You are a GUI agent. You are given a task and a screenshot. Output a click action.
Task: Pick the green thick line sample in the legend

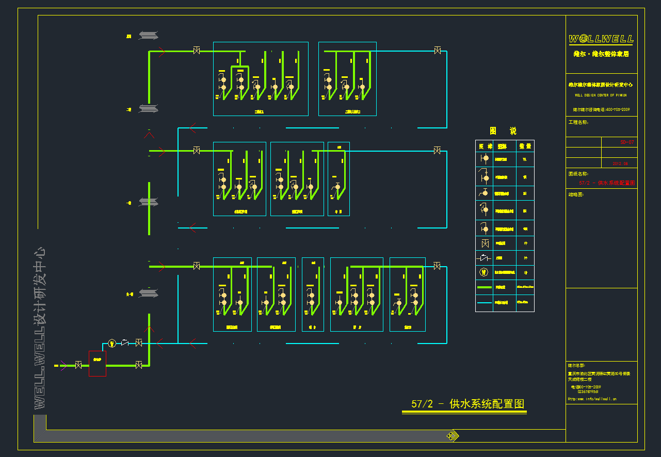pyautogui.click(x=485, y=287)
